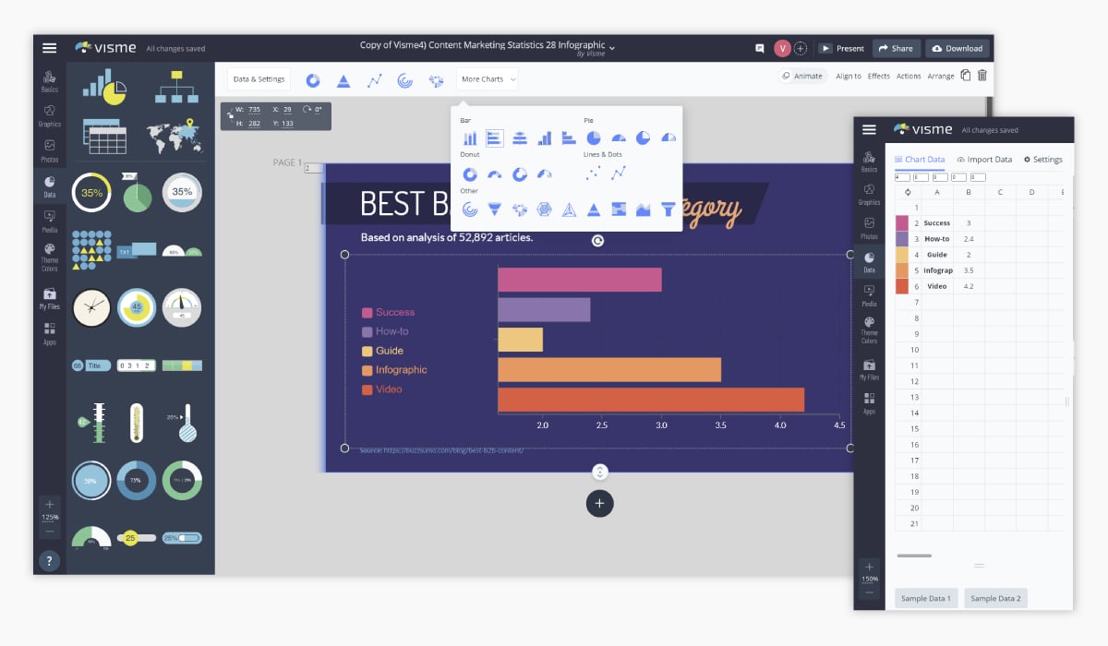Click the width field showing 735
The image size is (1108, 646).
click(254, 110)
